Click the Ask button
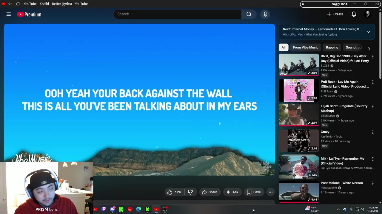 tap(232, 192)
